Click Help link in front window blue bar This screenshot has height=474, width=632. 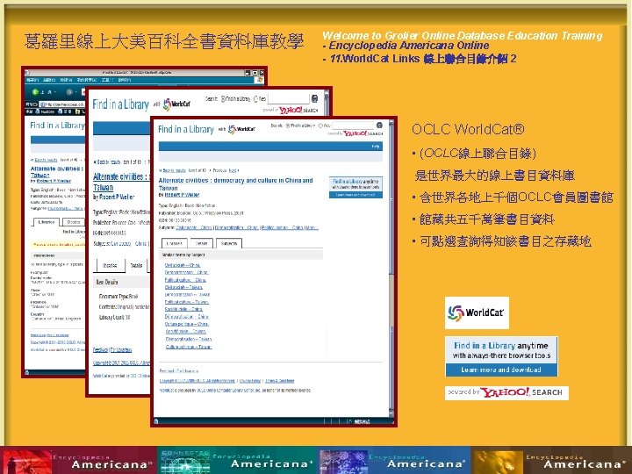376,147
